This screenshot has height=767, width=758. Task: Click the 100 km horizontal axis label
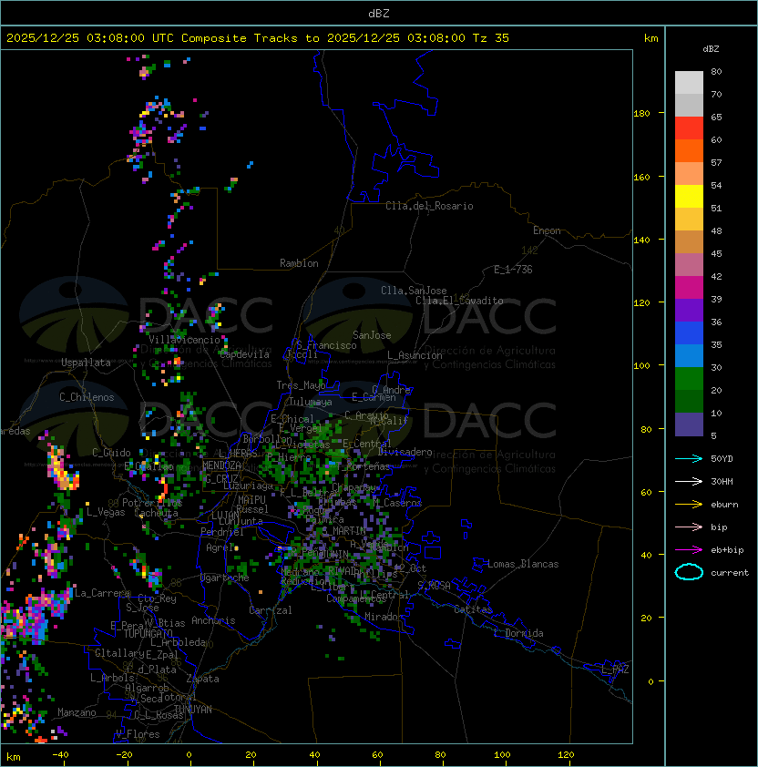tap(502, 755)
